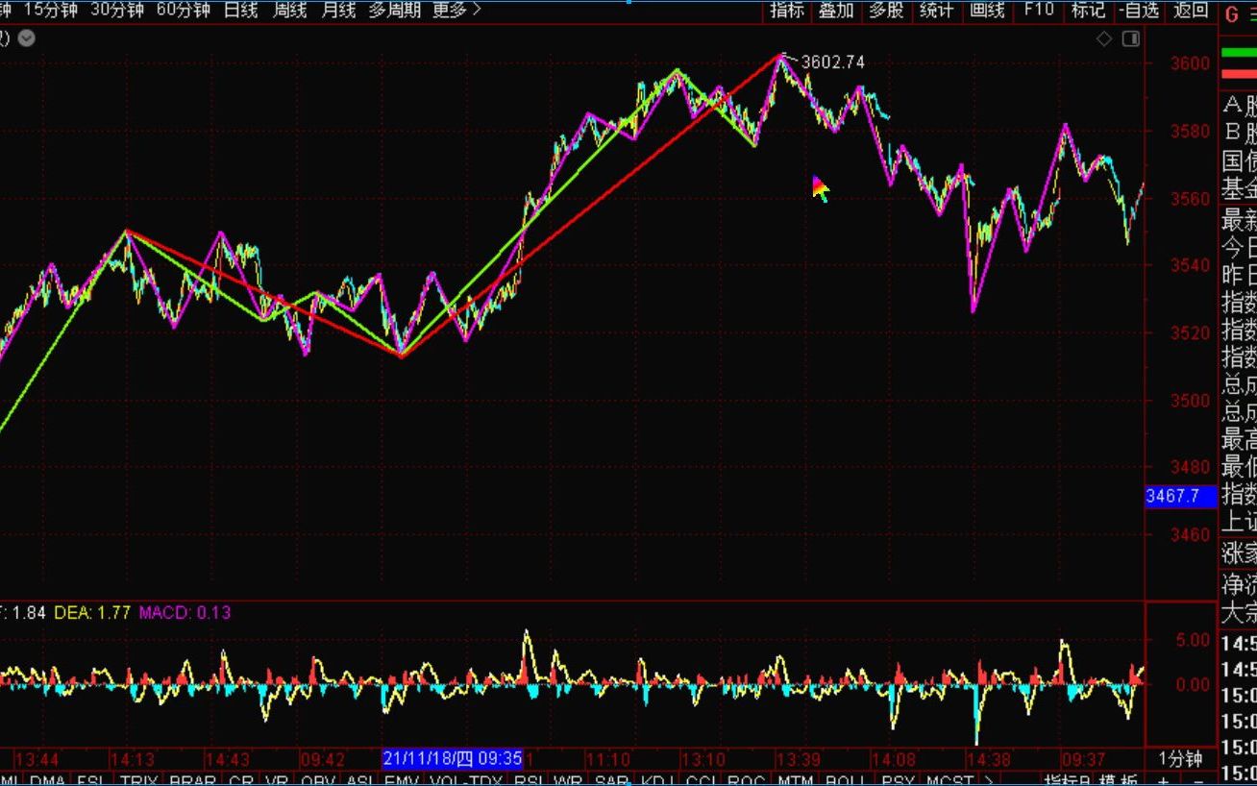The image size is (1257, 786).
Task: Click the 5.00 MACD axis label
Action: [x=1192, y=640]
